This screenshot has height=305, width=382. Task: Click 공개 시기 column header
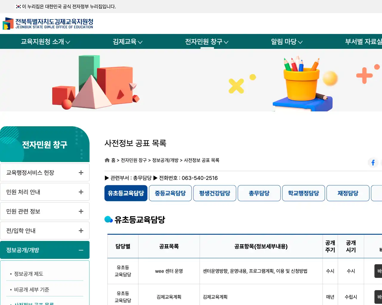click(x=351, y=246)
